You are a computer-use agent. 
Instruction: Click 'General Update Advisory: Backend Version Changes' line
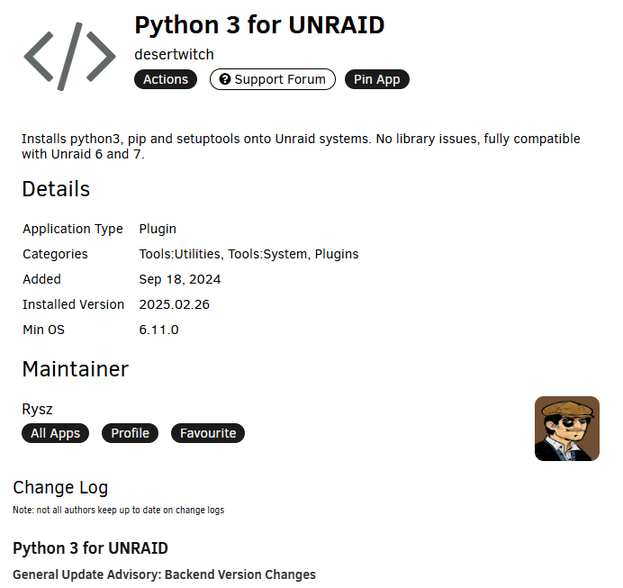[x=165, y=574]
